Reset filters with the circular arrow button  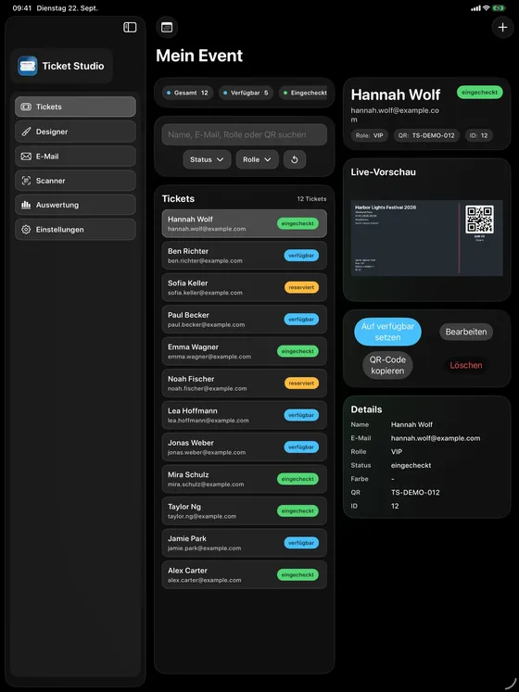tap(295, 159)
